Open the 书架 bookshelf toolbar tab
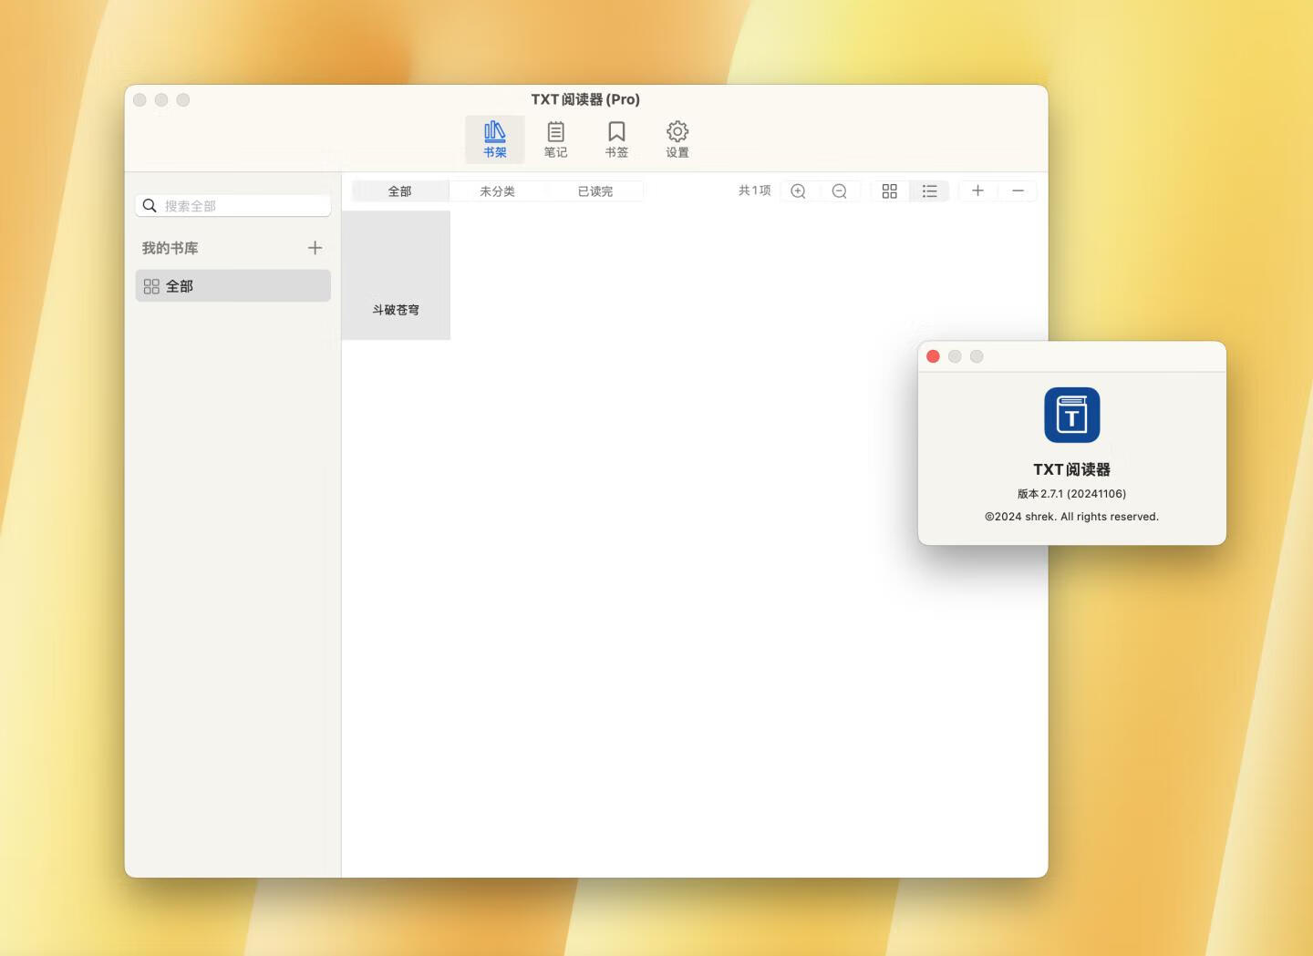The image size is (1313, 956). coord(495,139)
